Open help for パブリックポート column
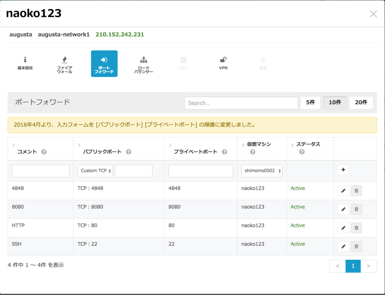385x295 pixels. click(129, 152)
